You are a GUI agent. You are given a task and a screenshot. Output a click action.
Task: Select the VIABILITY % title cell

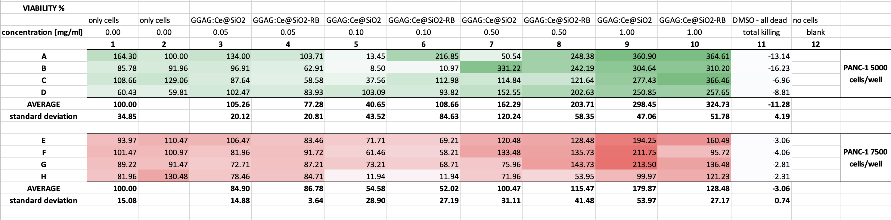click(x=44, y=8)
